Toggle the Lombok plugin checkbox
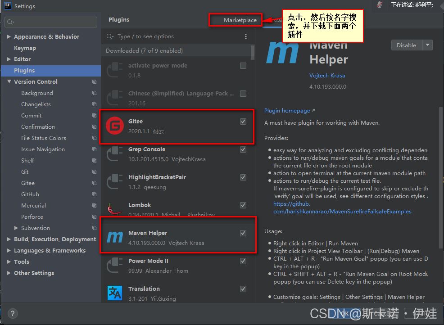Screen dimensions: 444x325 click(243, 205)
